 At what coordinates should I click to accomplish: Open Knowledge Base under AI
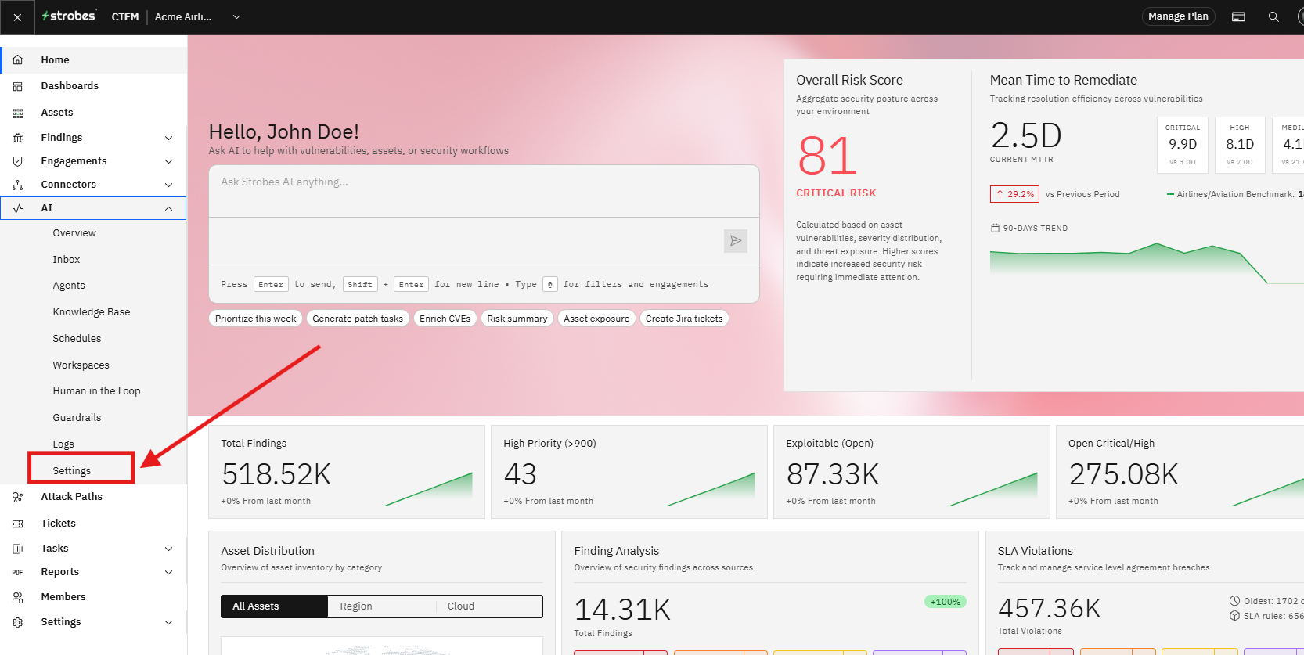[x=92, y=312]
